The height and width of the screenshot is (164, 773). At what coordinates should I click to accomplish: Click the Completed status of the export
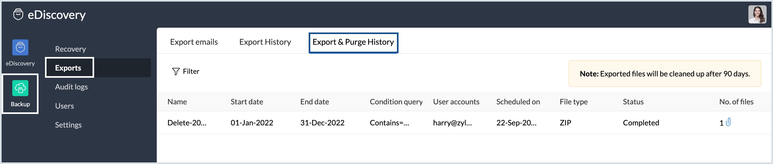coord(640,122)
